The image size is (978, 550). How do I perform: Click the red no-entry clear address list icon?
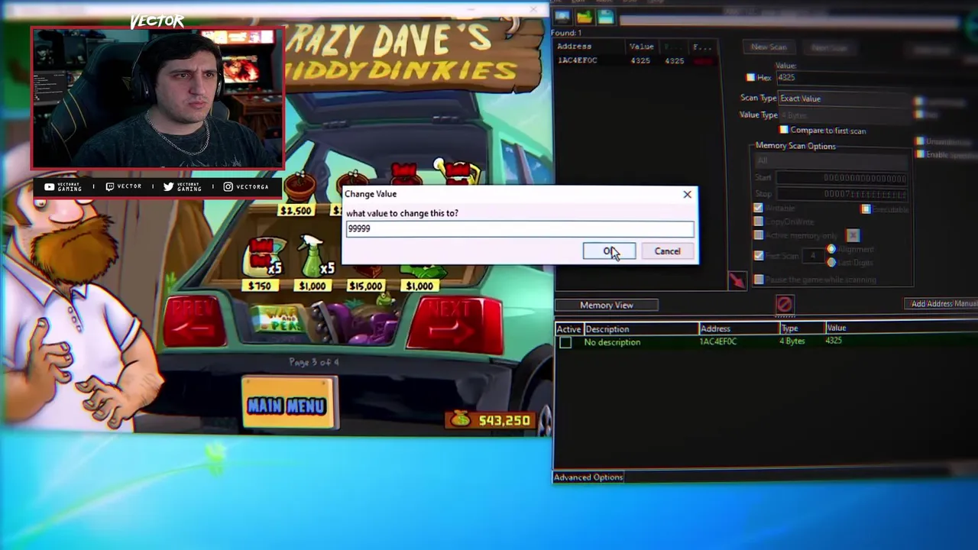pos(784,305)
